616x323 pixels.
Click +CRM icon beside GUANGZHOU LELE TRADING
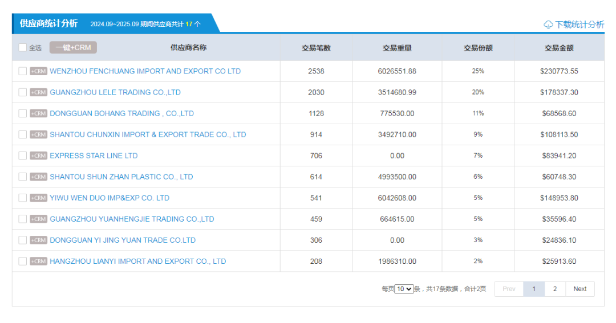point(38,92)
